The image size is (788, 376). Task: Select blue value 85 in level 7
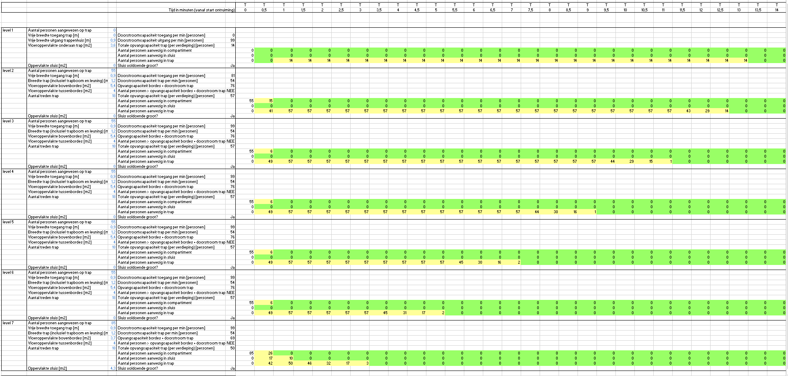(x=113, y=323)
